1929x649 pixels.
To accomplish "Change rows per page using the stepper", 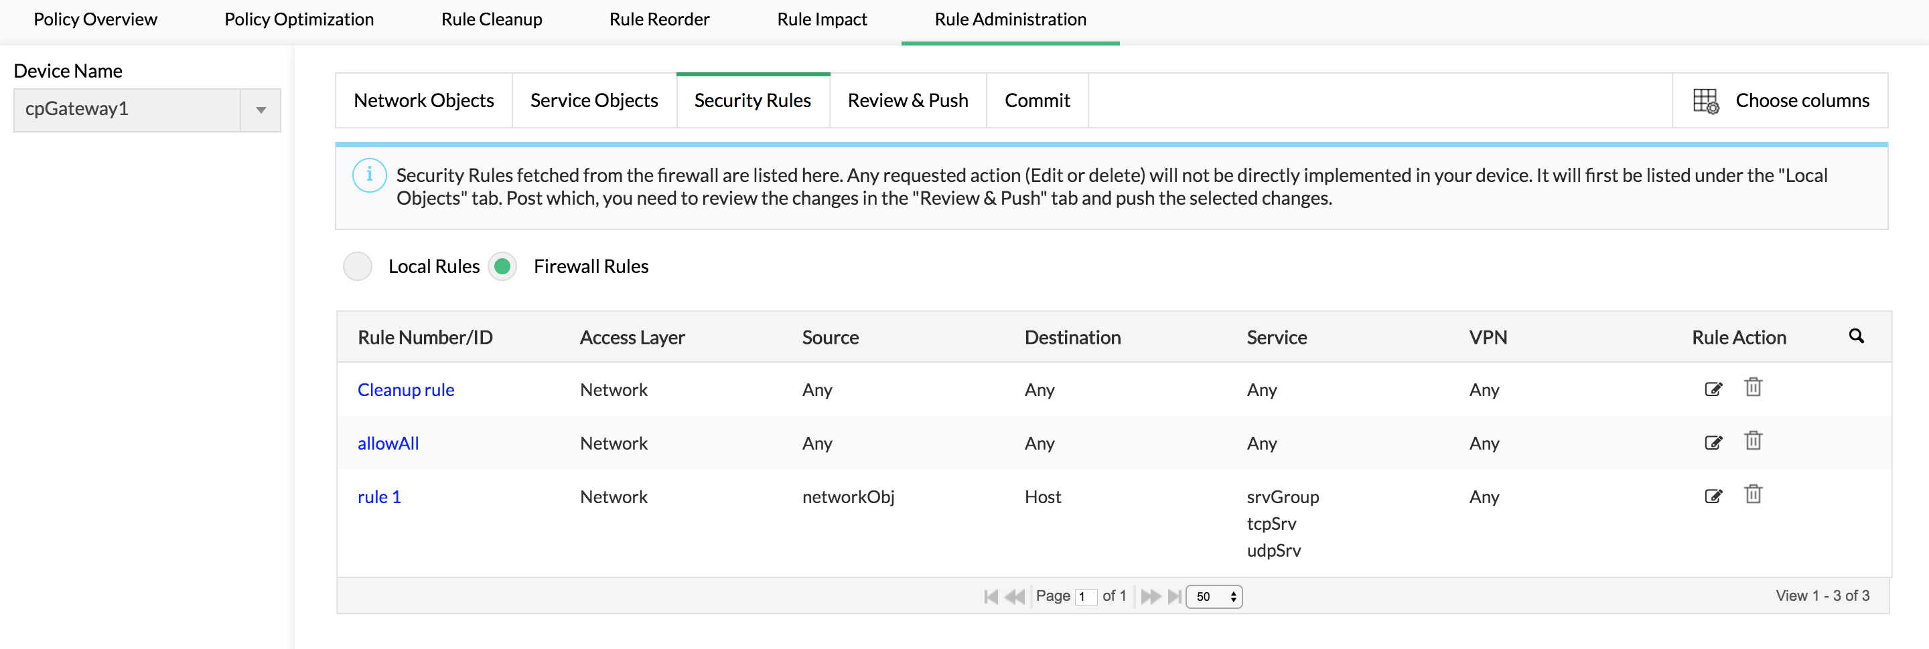I will [1232, 597].
